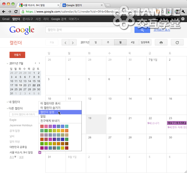Screen dimensions: 187x173
Task: Open the Gmail link in top bar
Action: pyautogui.click(x=6, y=19)
